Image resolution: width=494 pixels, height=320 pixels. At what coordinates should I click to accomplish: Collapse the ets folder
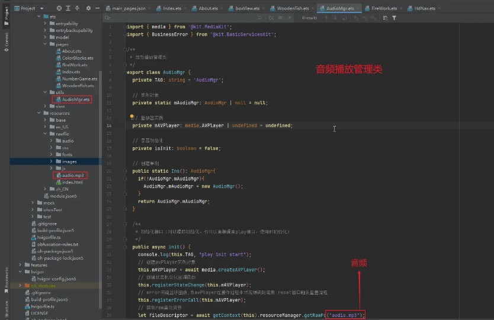tap(39, 17)
